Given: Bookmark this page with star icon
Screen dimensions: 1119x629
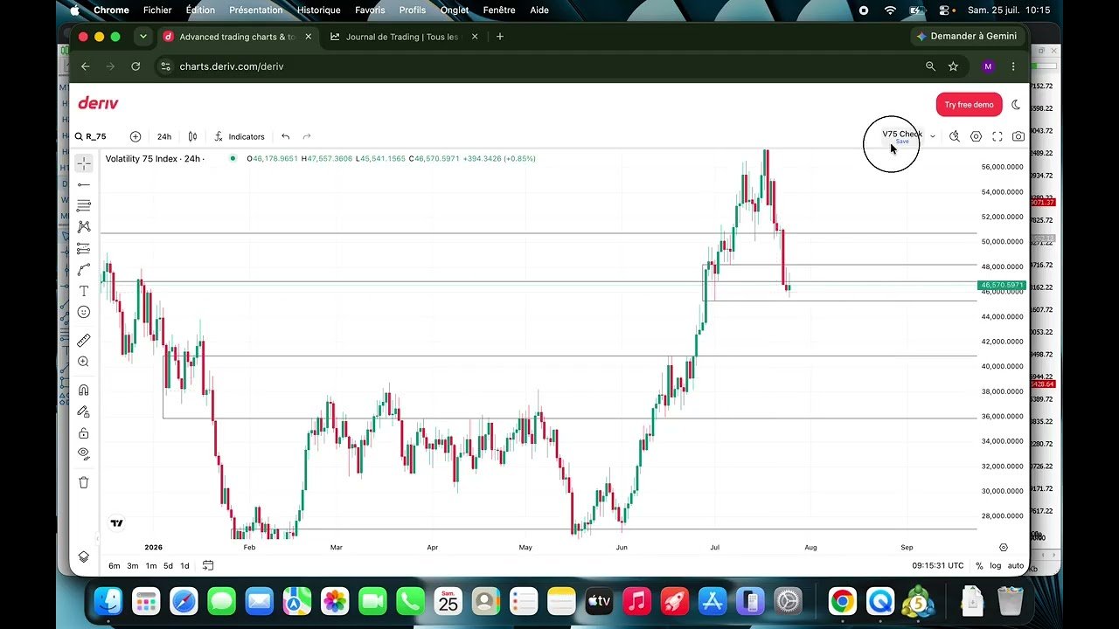Looking at the screenshot, I should [953, 66].
